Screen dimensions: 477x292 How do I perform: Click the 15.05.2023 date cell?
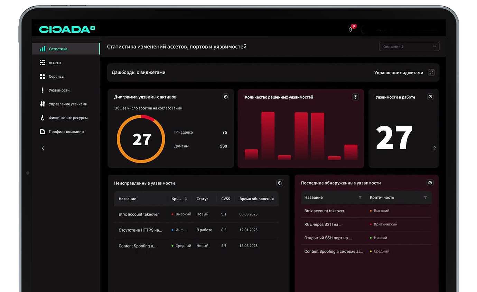coord(249,246)
